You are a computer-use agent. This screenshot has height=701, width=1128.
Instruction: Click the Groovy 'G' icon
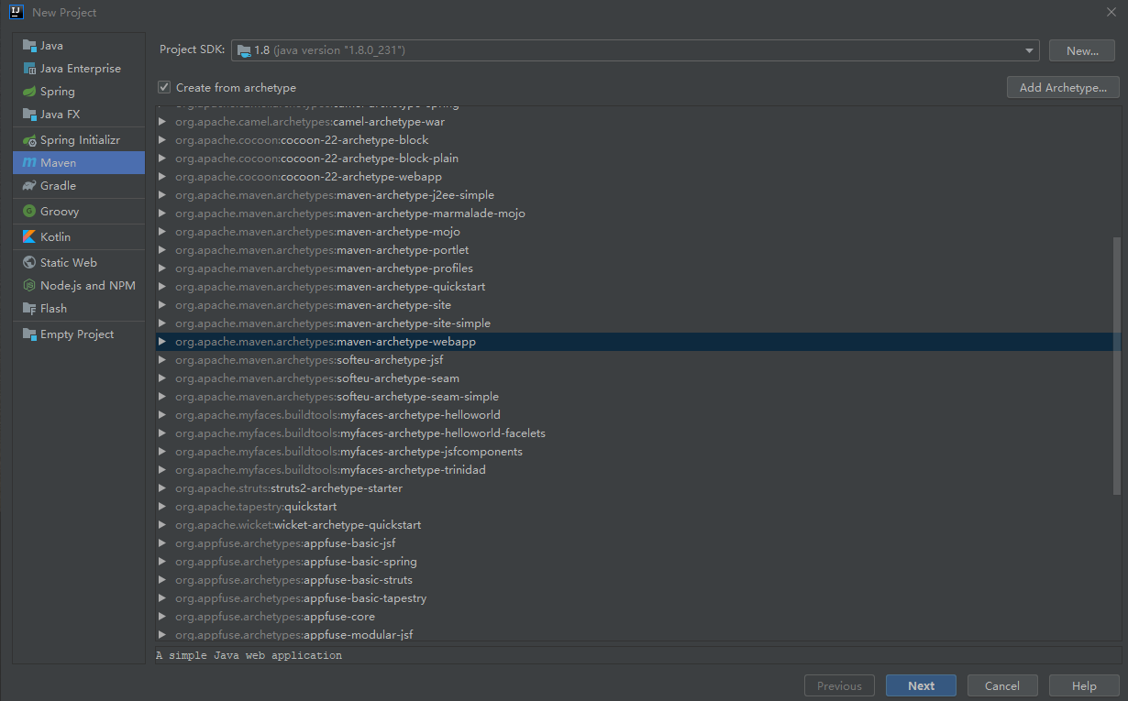click(29, 212)
